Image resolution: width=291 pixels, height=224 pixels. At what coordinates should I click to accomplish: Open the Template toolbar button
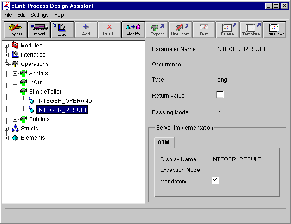(251, 30)
